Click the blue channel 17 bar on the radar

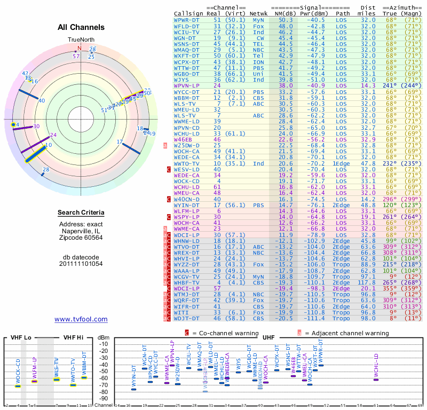[131, 148]
